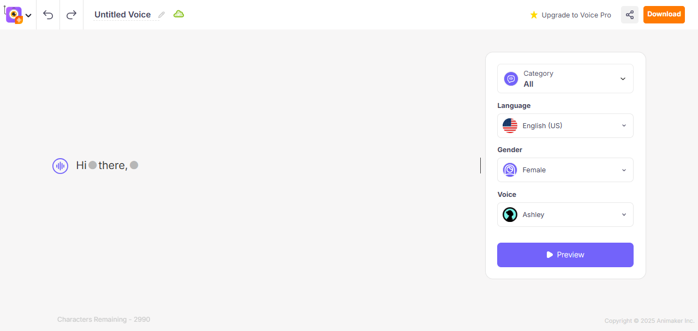Click the gray pause dot after "there,"

pos(134,165)
